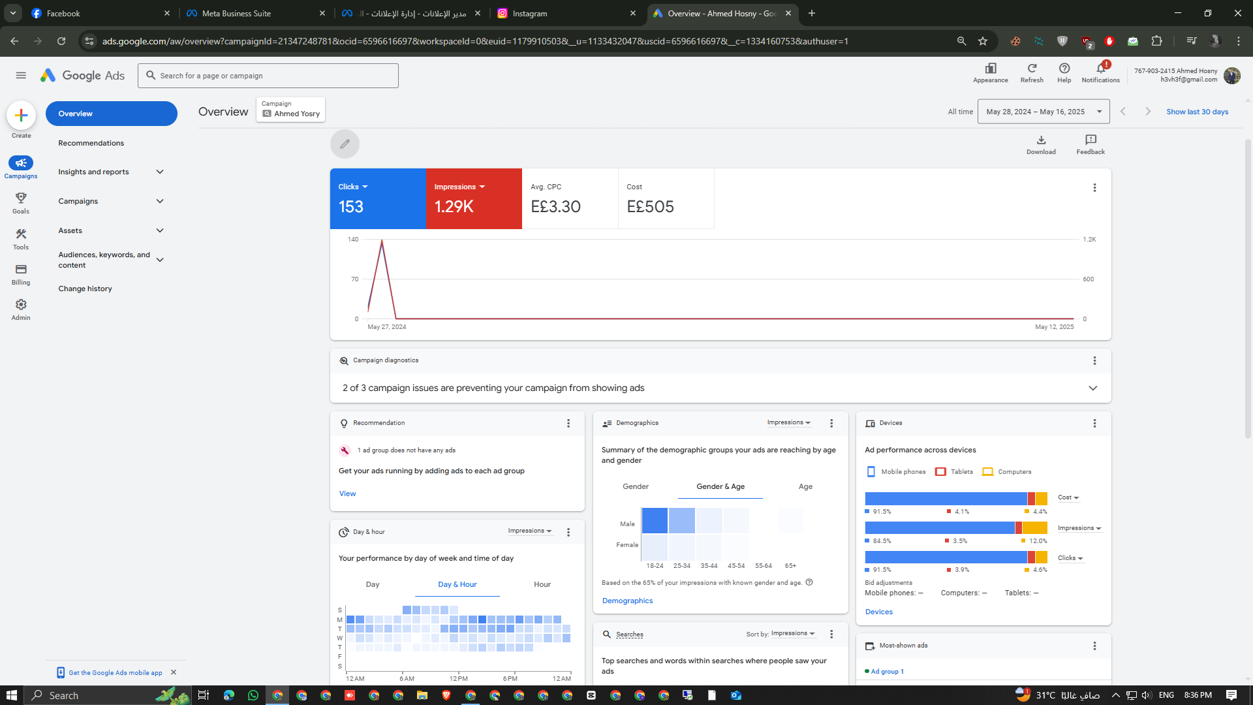Open Devices report link
Viewport: 1253px width, 705px height.
[x=878, y=612]
